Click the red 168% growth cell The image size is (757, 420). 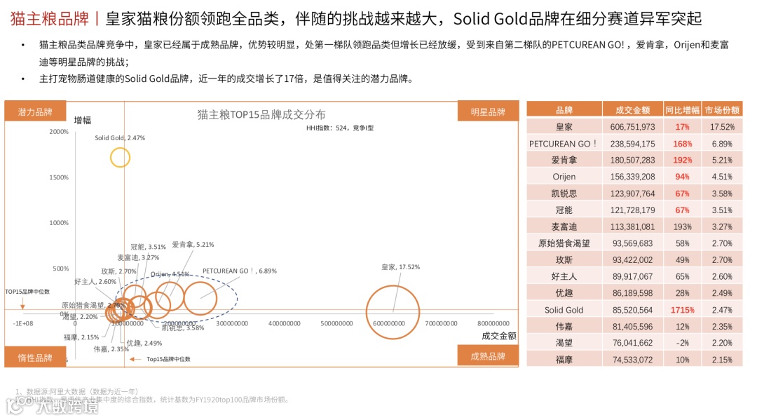682,143
